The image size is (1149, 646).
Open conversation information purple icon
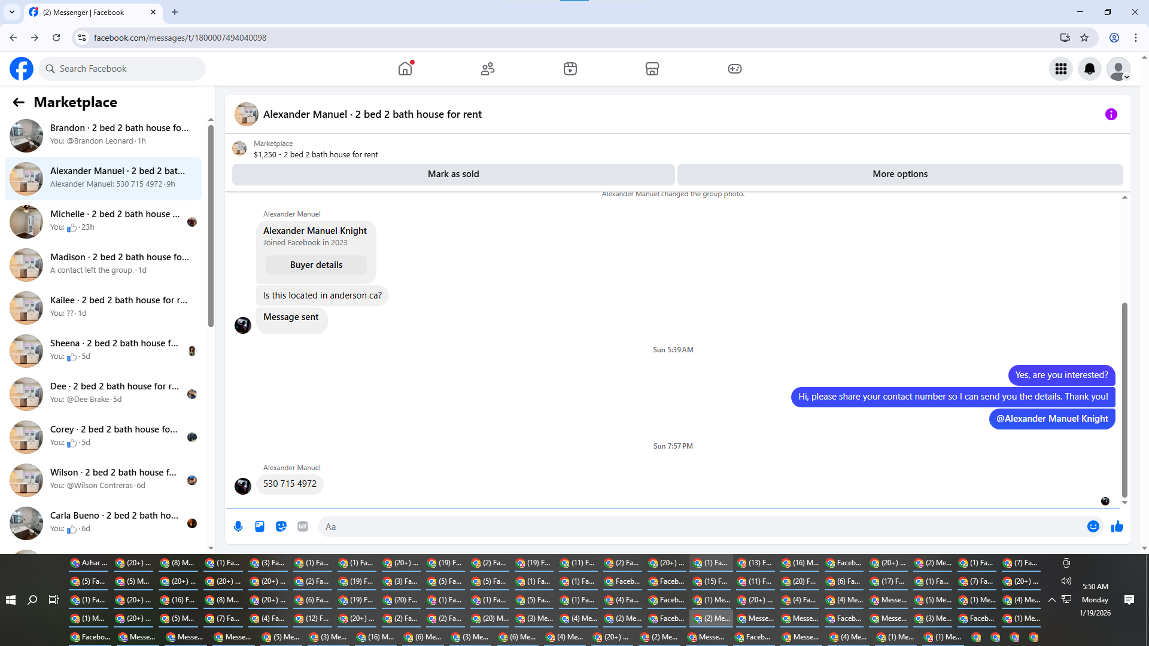(1111, 114)
